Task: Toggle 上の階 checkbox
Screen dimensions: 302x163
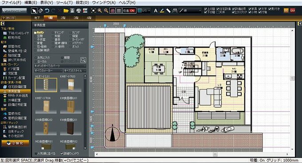Action: point(205,9)
